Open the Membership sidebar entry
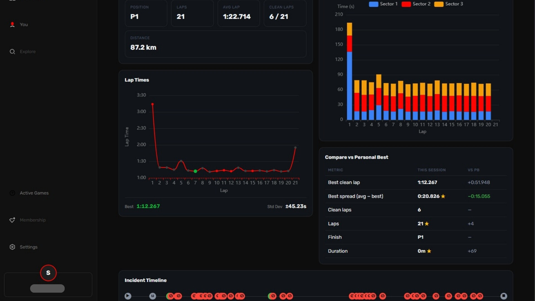535x301 pixels. pos(33,220)
